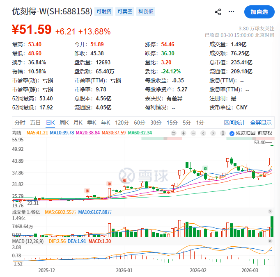Click the 科创板 tag next to stock name

point(146,11)
